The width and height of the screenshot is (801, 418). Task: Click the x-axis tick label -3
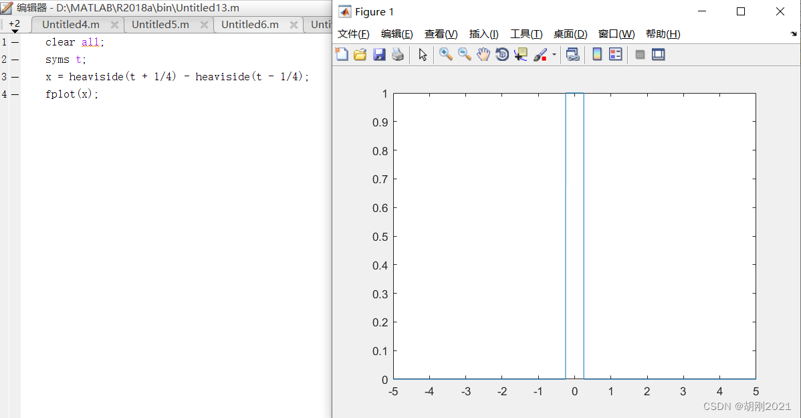(x=466, y=391)
